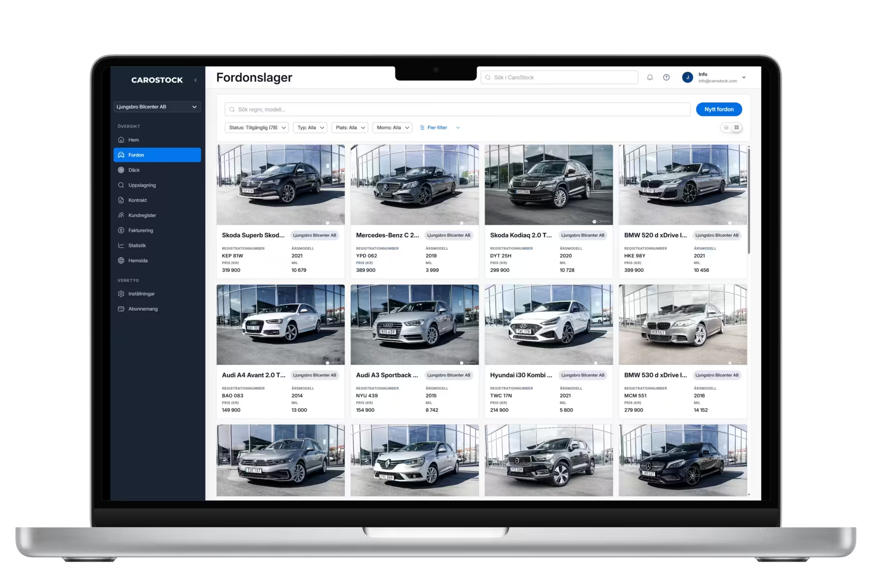The image size is (872, 567).
Task: Click the Sök regnr, modell search field
Action: 457,110
